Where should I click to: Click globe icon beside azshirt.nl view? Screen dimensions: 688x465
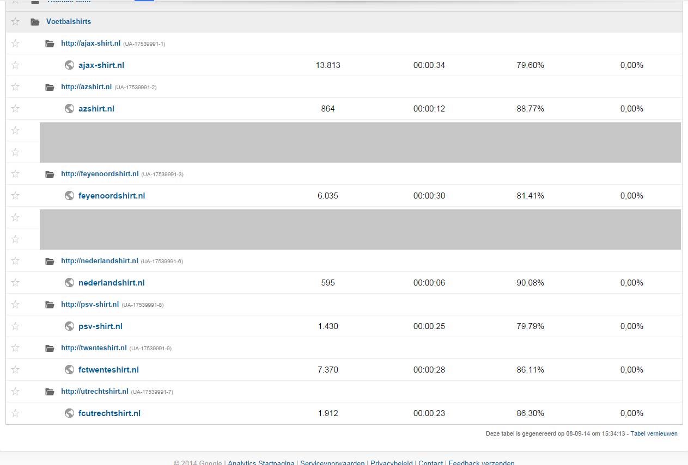[x=69, y=109]
